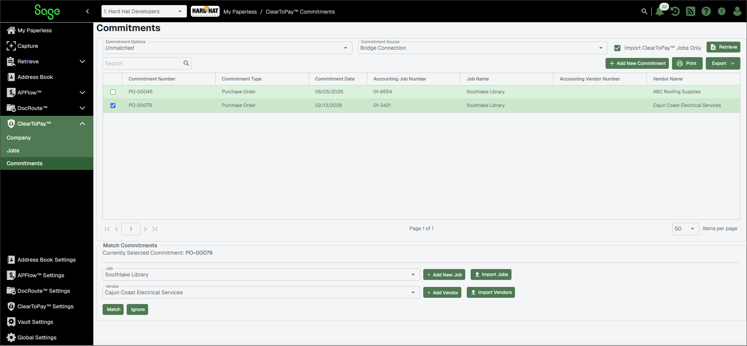Go to the first page of results
The height and width of the screenshot is (346, 747).
tap(107, 229)
